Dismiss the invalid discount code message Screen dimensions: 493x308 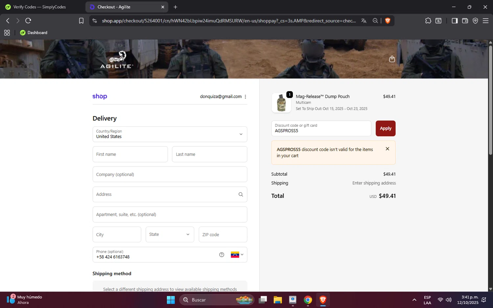387,149
